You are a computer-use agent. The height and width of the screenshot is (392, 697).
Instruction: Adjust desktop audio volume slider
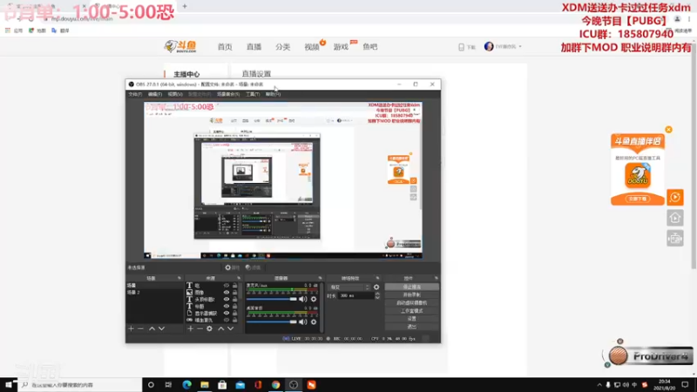click(272, 321)
